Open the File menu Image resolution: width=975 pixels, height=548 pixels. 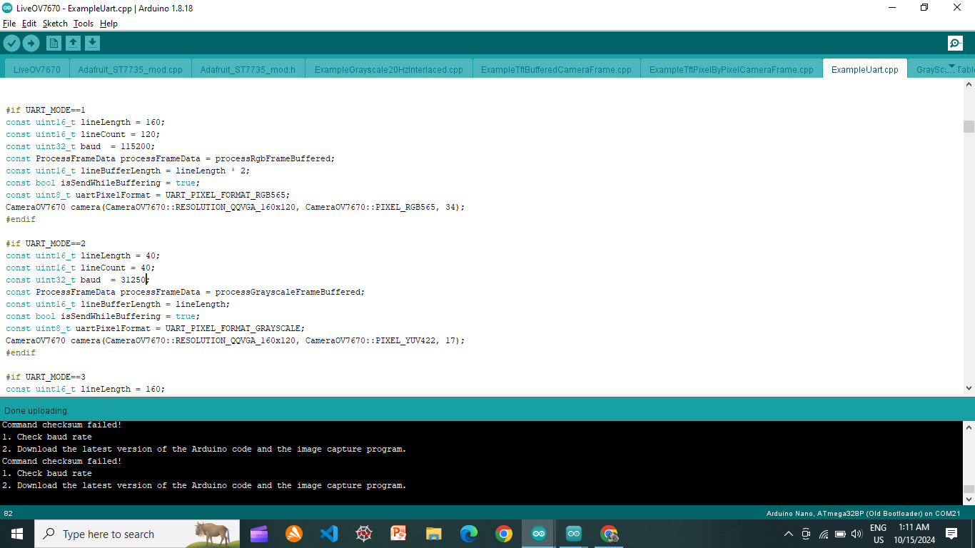tap(9, 24)
